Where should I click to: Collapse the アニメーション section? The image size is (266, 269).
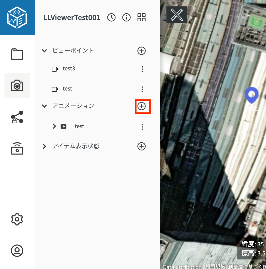click(44, 106)
